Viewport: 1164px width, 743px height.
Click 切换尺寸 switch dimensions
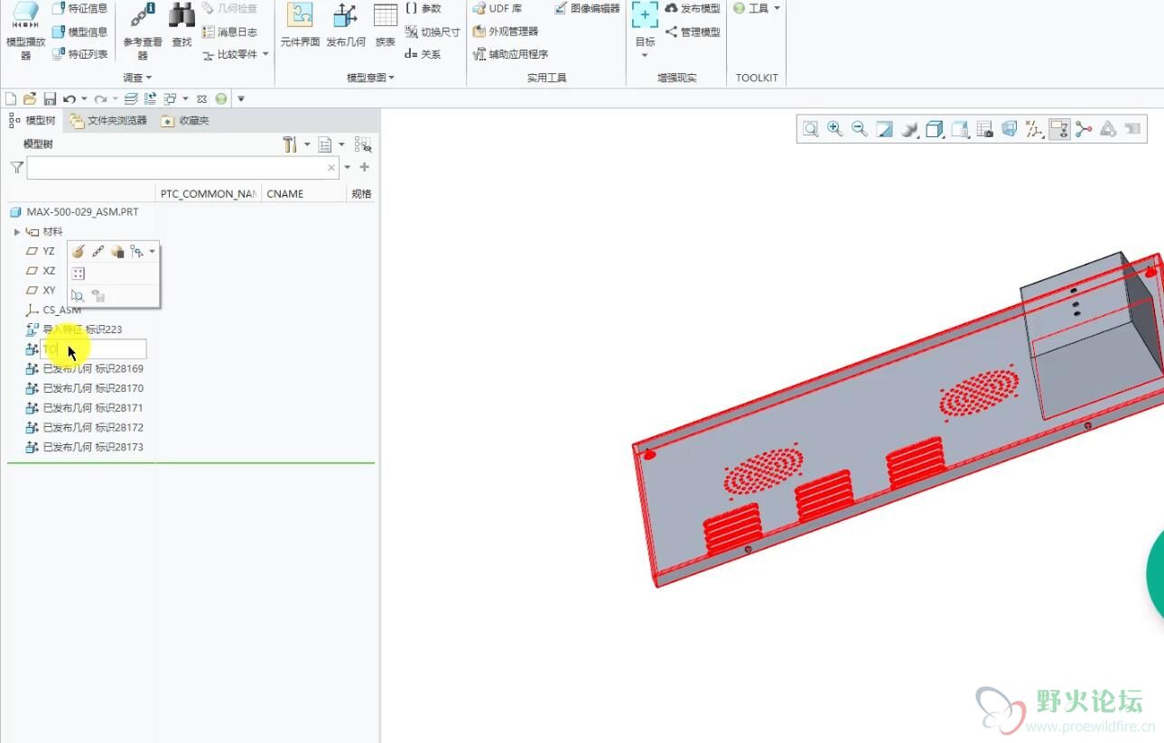tap(433, 32)
